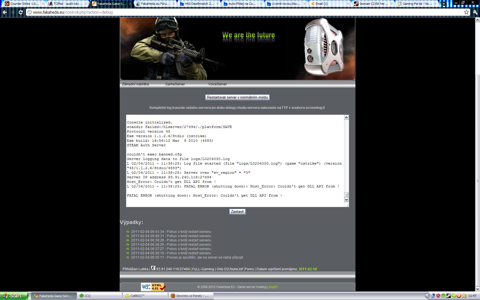Close the Email (1) tab
This screenshot has width=480, height=300.
349,4
